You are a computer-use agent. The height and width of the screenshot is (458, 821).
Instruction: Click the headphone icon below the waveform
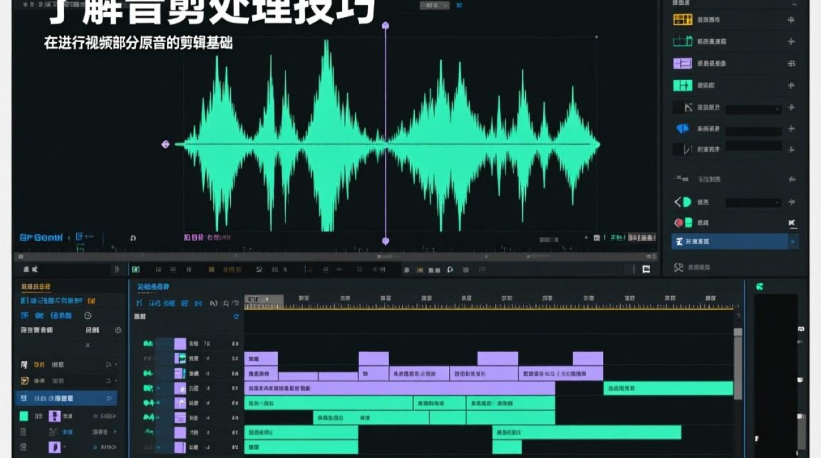[x=133, y=238]
